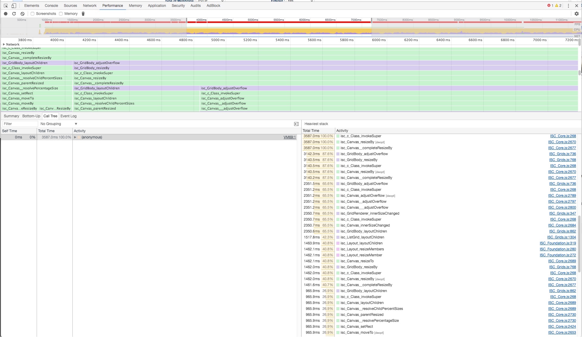
Task: Enable the Screenshots checkbox
Action: [x=32, y=14]
